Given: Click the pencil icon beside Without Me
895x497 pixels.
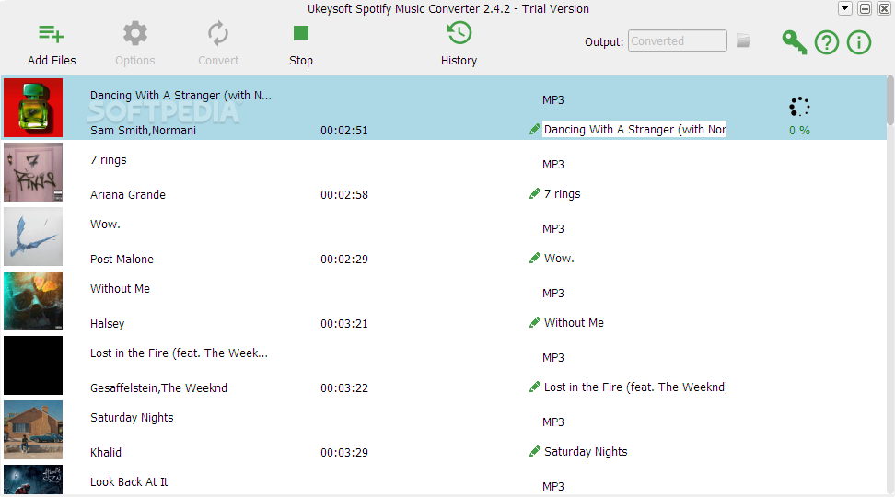Looking at the screenshot, I should [x=535, y=323].
